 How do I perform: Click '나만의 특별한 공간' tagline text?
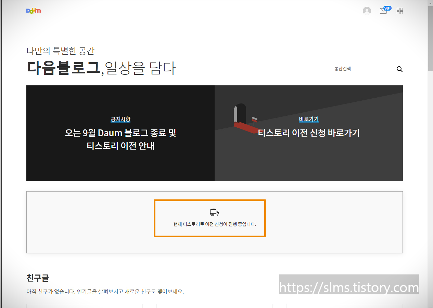(61, 51)
